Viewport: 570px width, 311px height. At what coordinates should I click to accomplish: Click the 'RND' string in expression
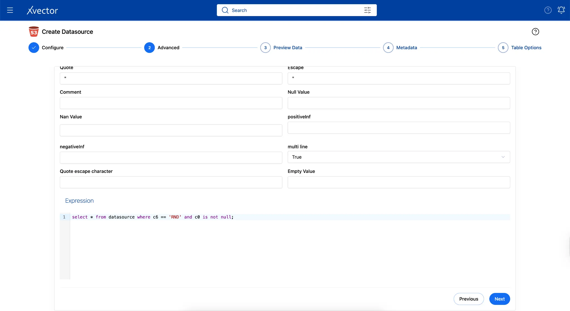pyautogui.click(x=175, y=217)
